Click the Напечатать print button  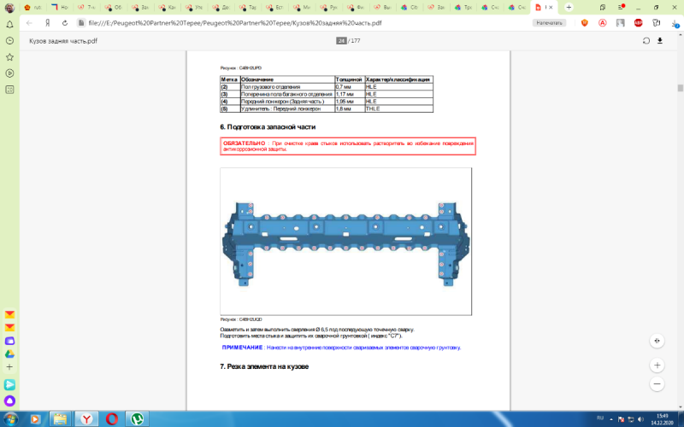coord(550,23)
